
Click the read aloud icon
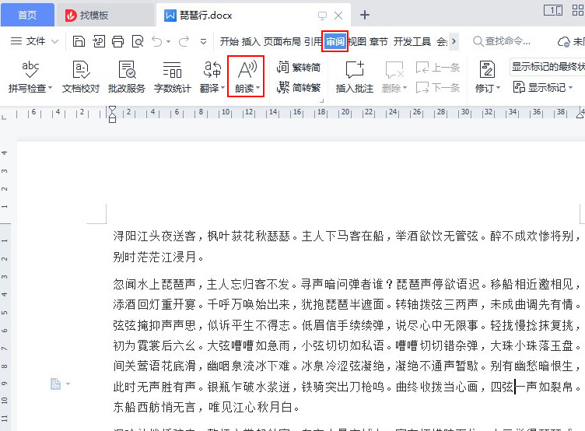point(247,69)
